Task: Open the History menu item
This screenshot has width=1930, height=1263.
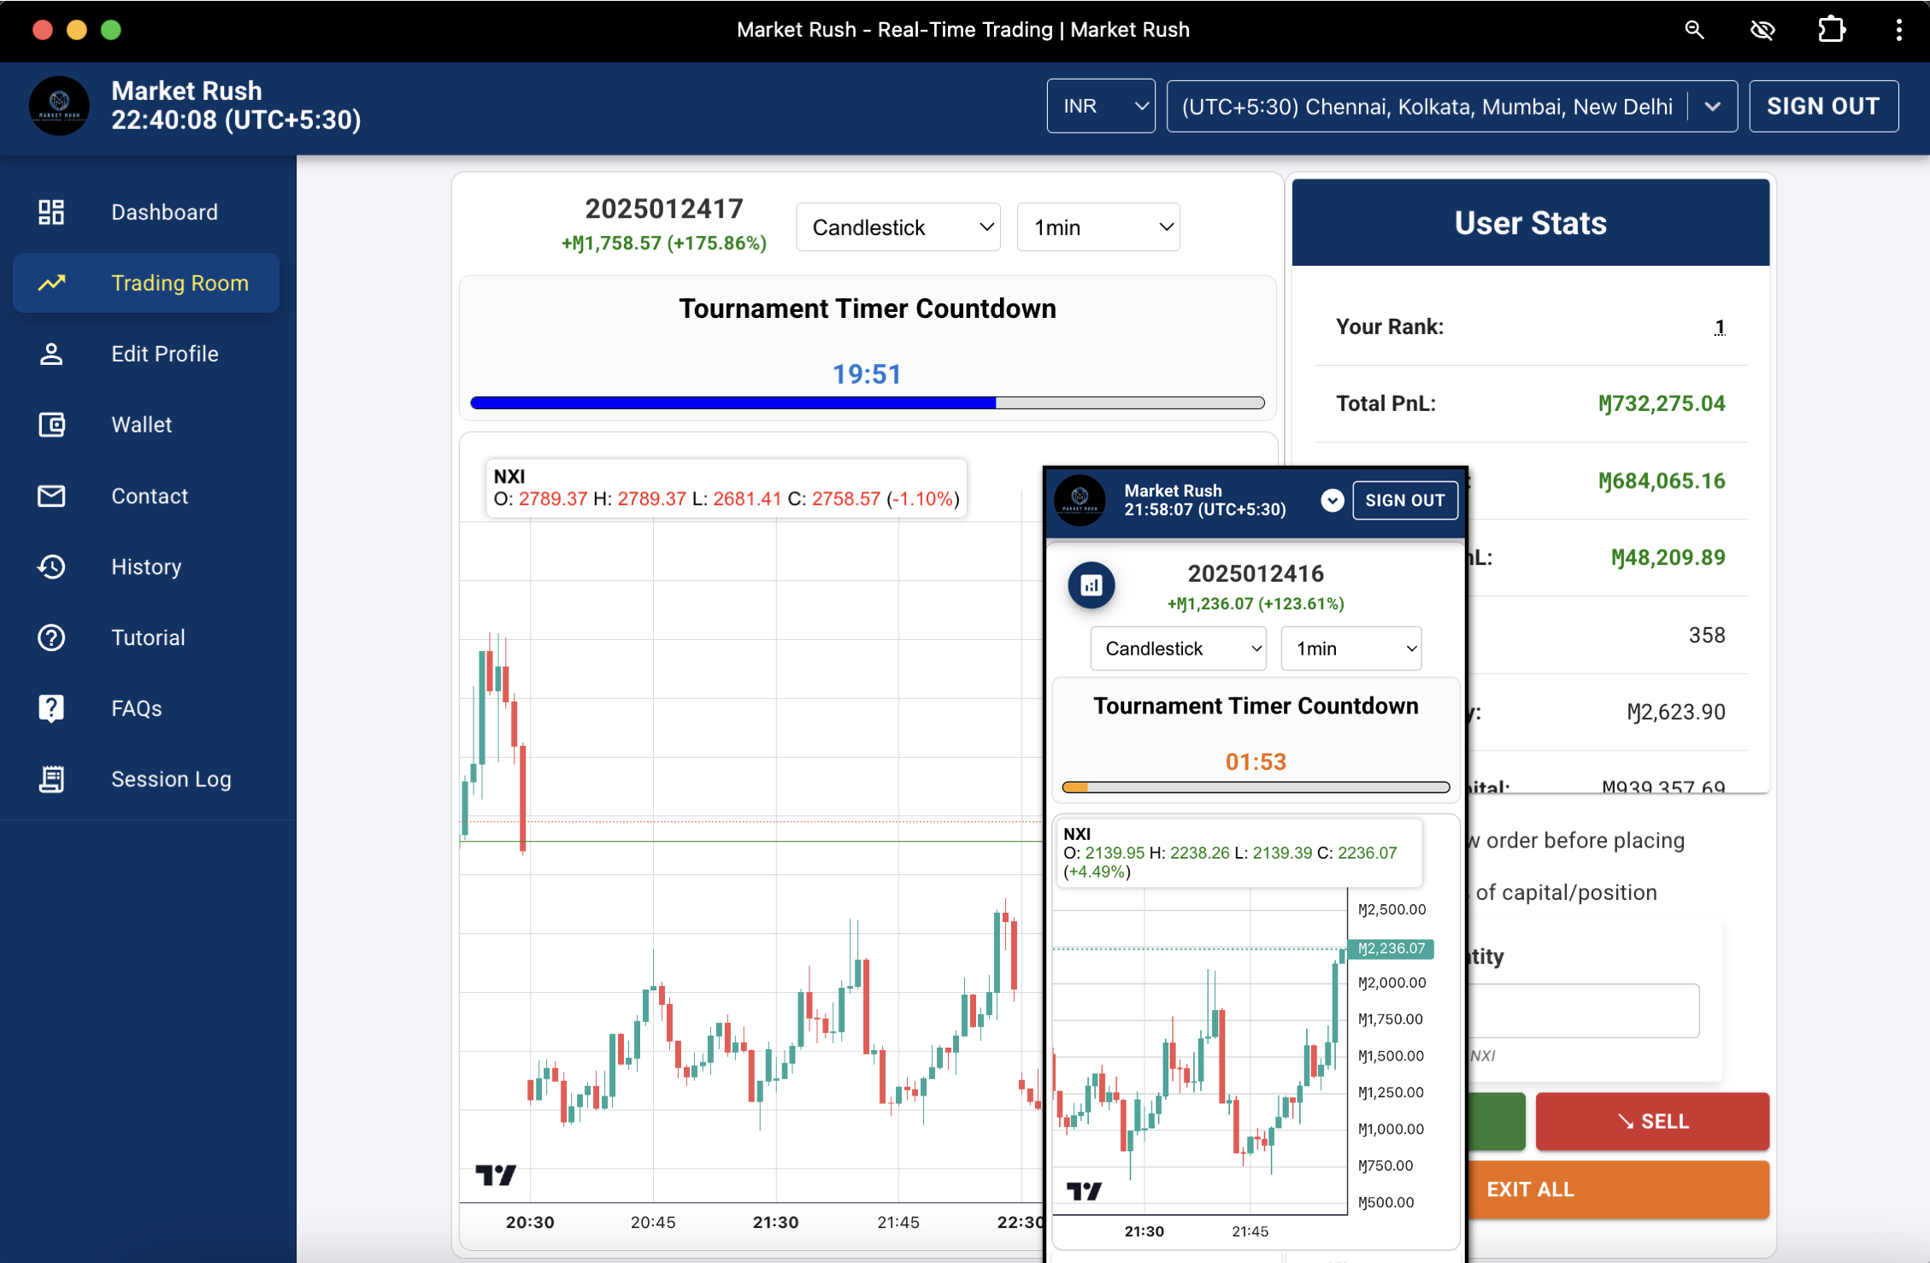Action: click(x=146, y=567)
